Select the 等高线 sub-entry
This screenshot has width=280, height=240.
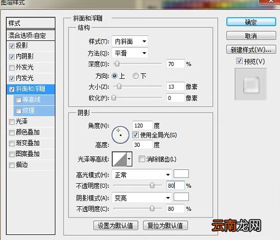[x=34, y=100]
